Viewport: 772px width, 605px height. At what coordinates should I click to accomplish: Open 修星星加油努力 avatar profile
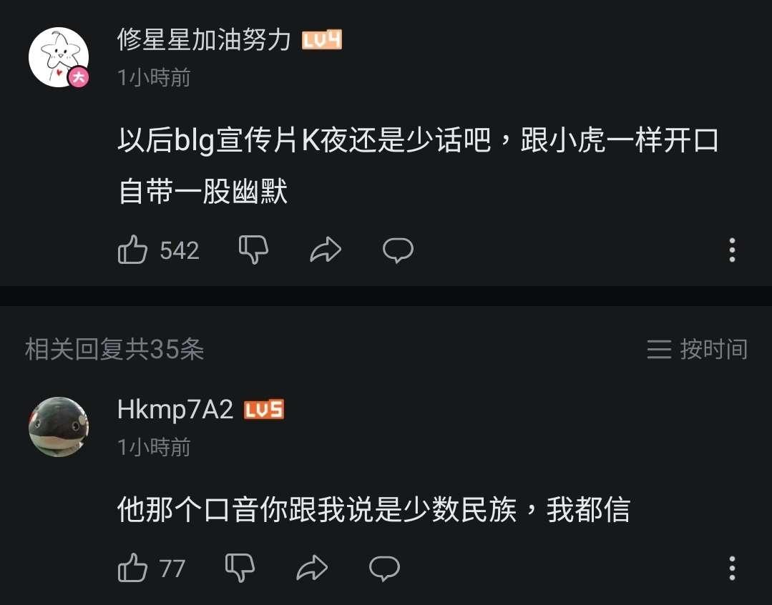point(59,57)
